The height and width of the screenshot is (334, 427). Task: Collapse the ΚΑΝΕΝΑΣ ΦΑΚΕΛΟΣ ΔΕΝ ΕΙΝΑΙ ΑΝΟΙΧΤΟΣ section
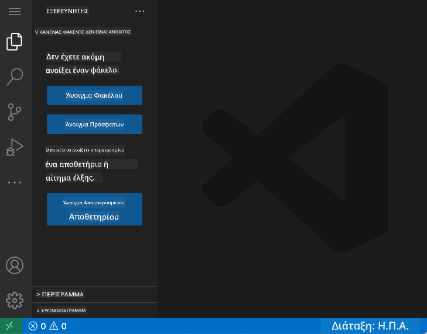click(83, 32)
